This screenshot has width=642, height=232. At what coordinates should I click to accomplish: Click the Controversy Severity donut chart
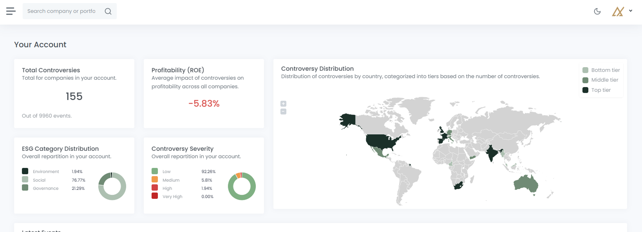click(242, 186)
